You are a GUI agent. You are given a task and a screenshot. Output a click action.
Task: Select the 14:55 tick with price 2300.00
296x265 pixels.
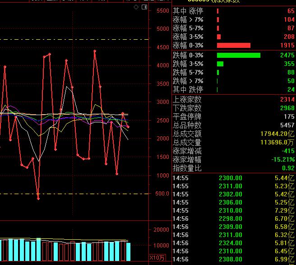click(x=233, y=178)
